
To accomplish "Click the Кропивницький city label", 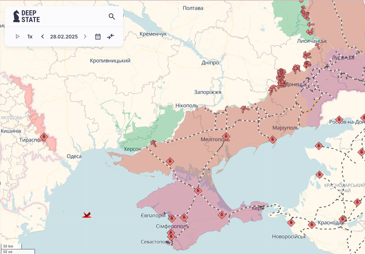I will (x=110, y=61).
